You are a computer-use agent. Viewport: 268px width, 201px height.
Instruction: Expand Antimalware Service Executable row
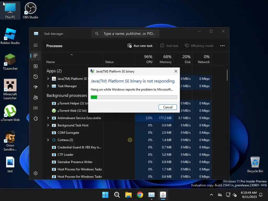tap(48, 118)
